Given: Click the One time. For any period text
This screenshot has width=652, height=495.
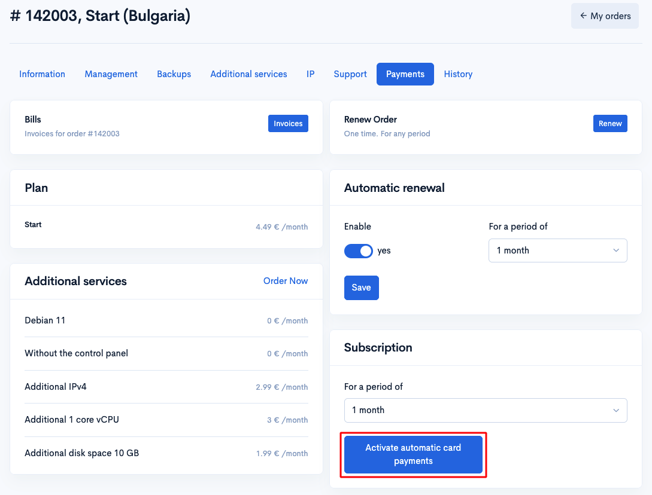Looking at the screenshot, I should click(x=387, y=134).
